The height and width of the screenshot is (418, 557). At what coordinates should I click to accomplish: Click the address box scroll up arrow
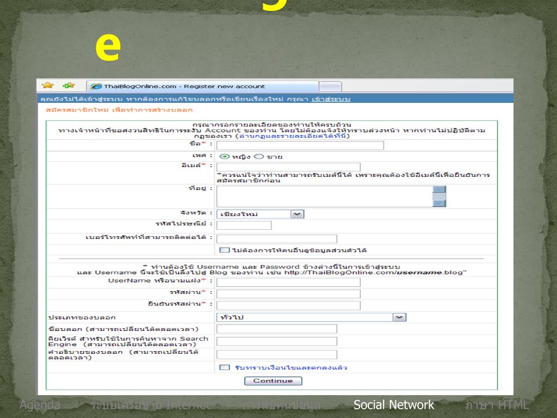point(439,189)
